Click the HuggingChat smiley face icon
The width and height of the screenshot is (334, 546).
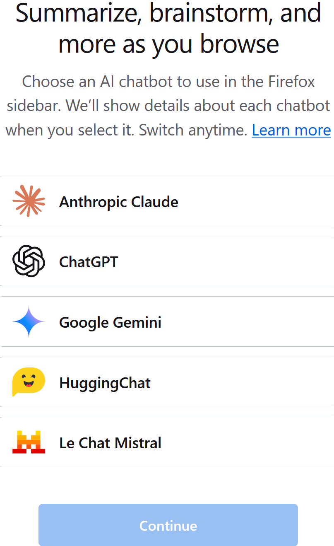pyautogui.click(x=28, y=382)
